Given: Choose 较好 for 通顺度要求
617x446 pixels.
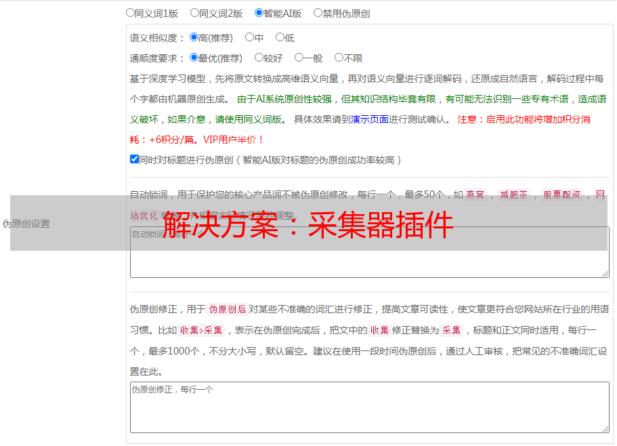Looking at the screenshot, I should click(x=259, y=58).
